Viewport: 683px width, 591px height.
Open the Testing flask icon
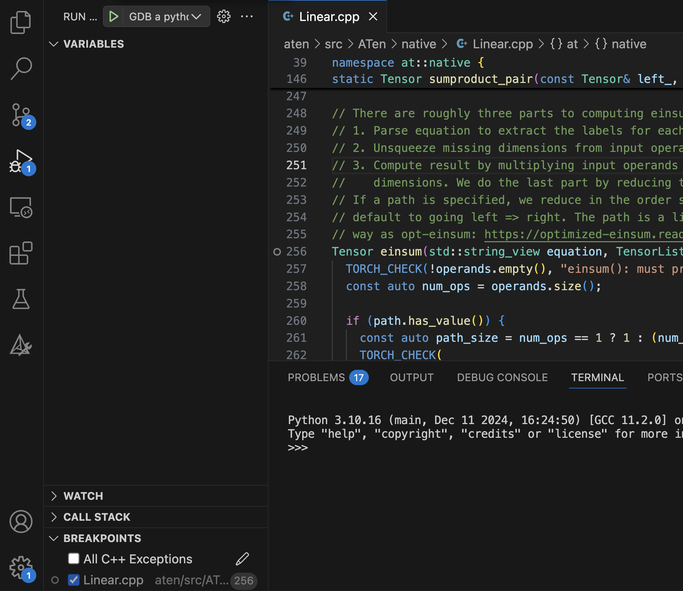point(21,299)
